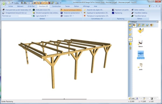Click the 3D view icon in quick toolbar
This screenshot has height=104, width=162.
[25, 3]
